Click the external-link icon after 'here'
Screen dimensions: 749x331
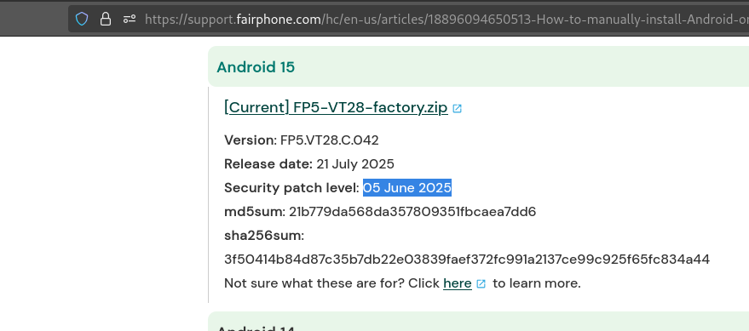pos(481,284)
